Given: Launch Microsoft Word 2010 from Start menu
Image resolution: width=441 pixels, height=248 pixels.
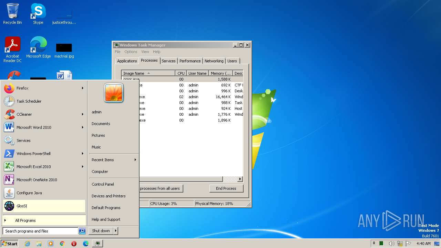Looking at the screenshot, I should click(44, 127).
